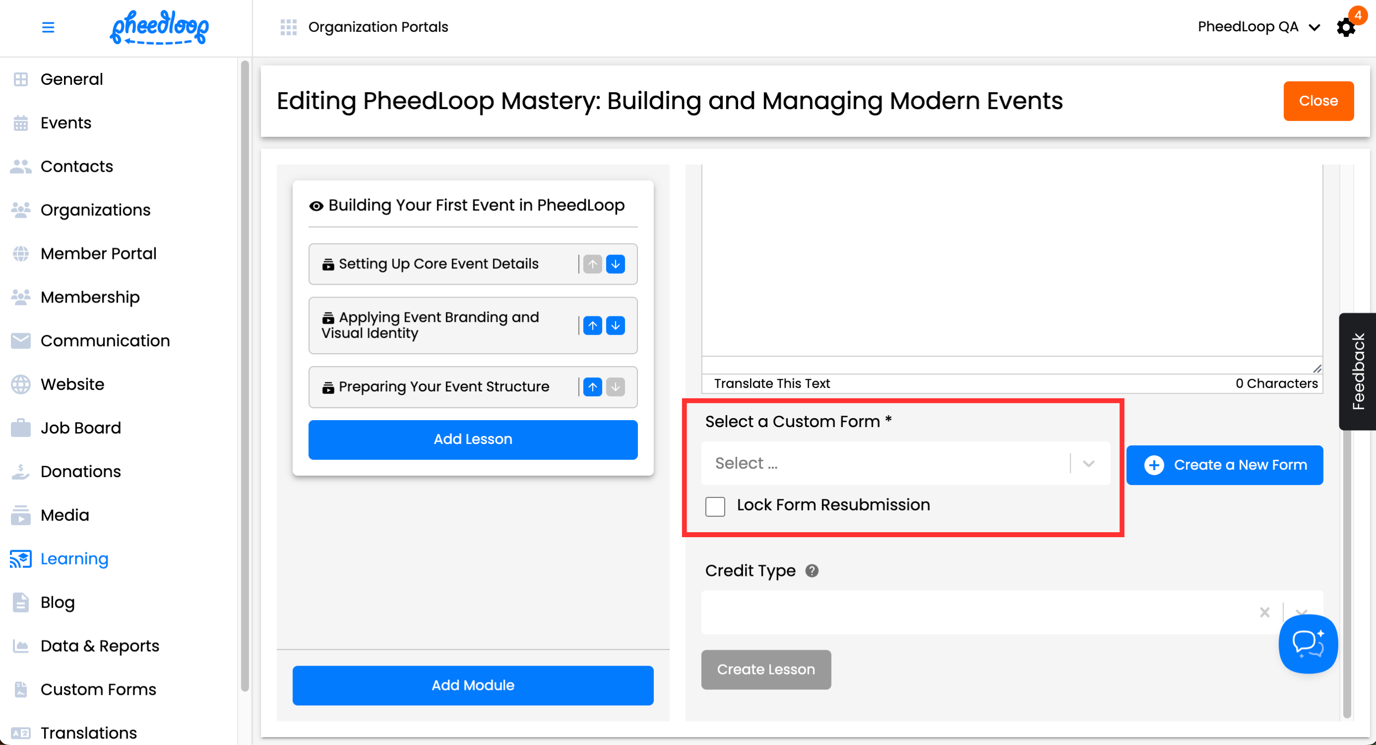Open Learning in the sidebar
This screenshot has height=745, width=1376.
coord(74,559)
